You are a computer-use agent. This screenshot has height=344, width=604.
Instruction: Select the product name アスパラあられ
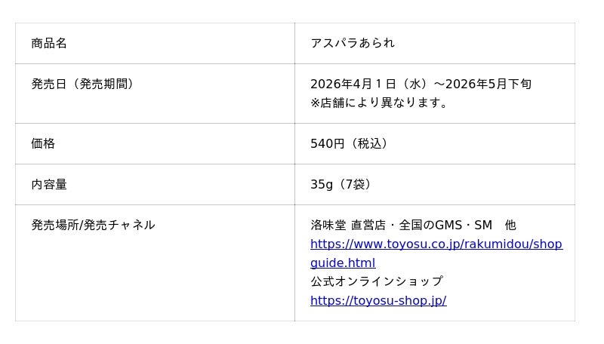coord(353,44)
